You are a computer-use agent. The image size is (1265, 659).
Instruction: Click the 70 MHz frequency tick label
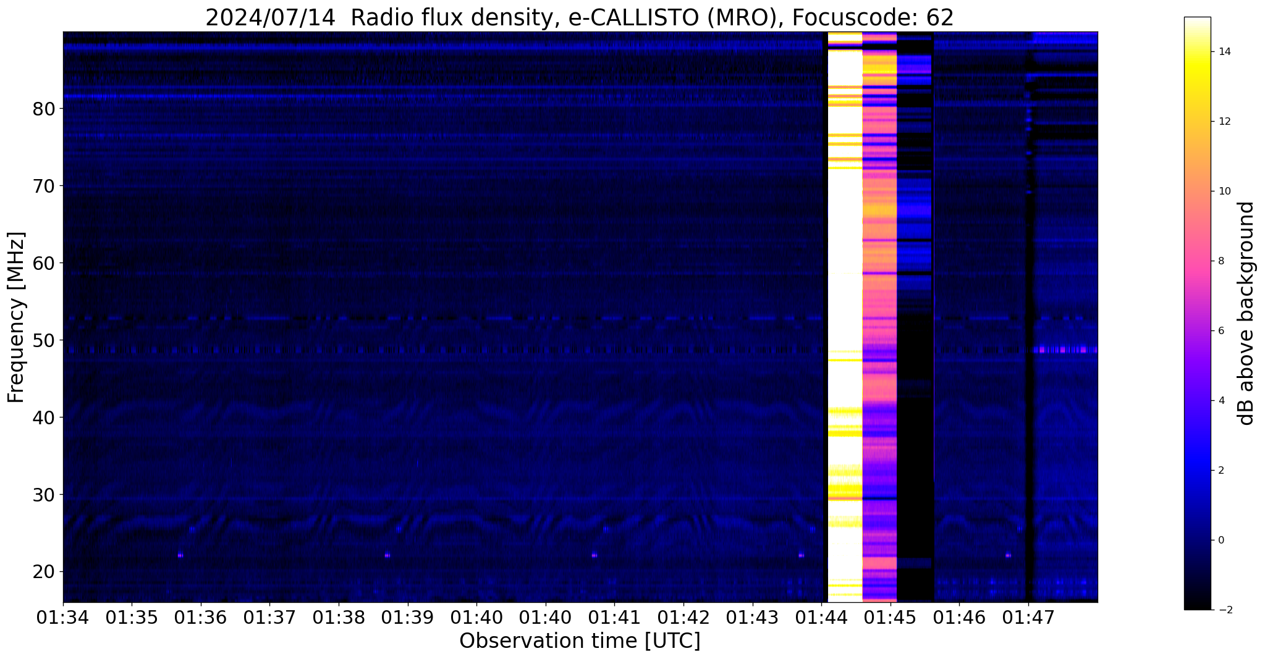pyautogui.click(x=43, y=186)
